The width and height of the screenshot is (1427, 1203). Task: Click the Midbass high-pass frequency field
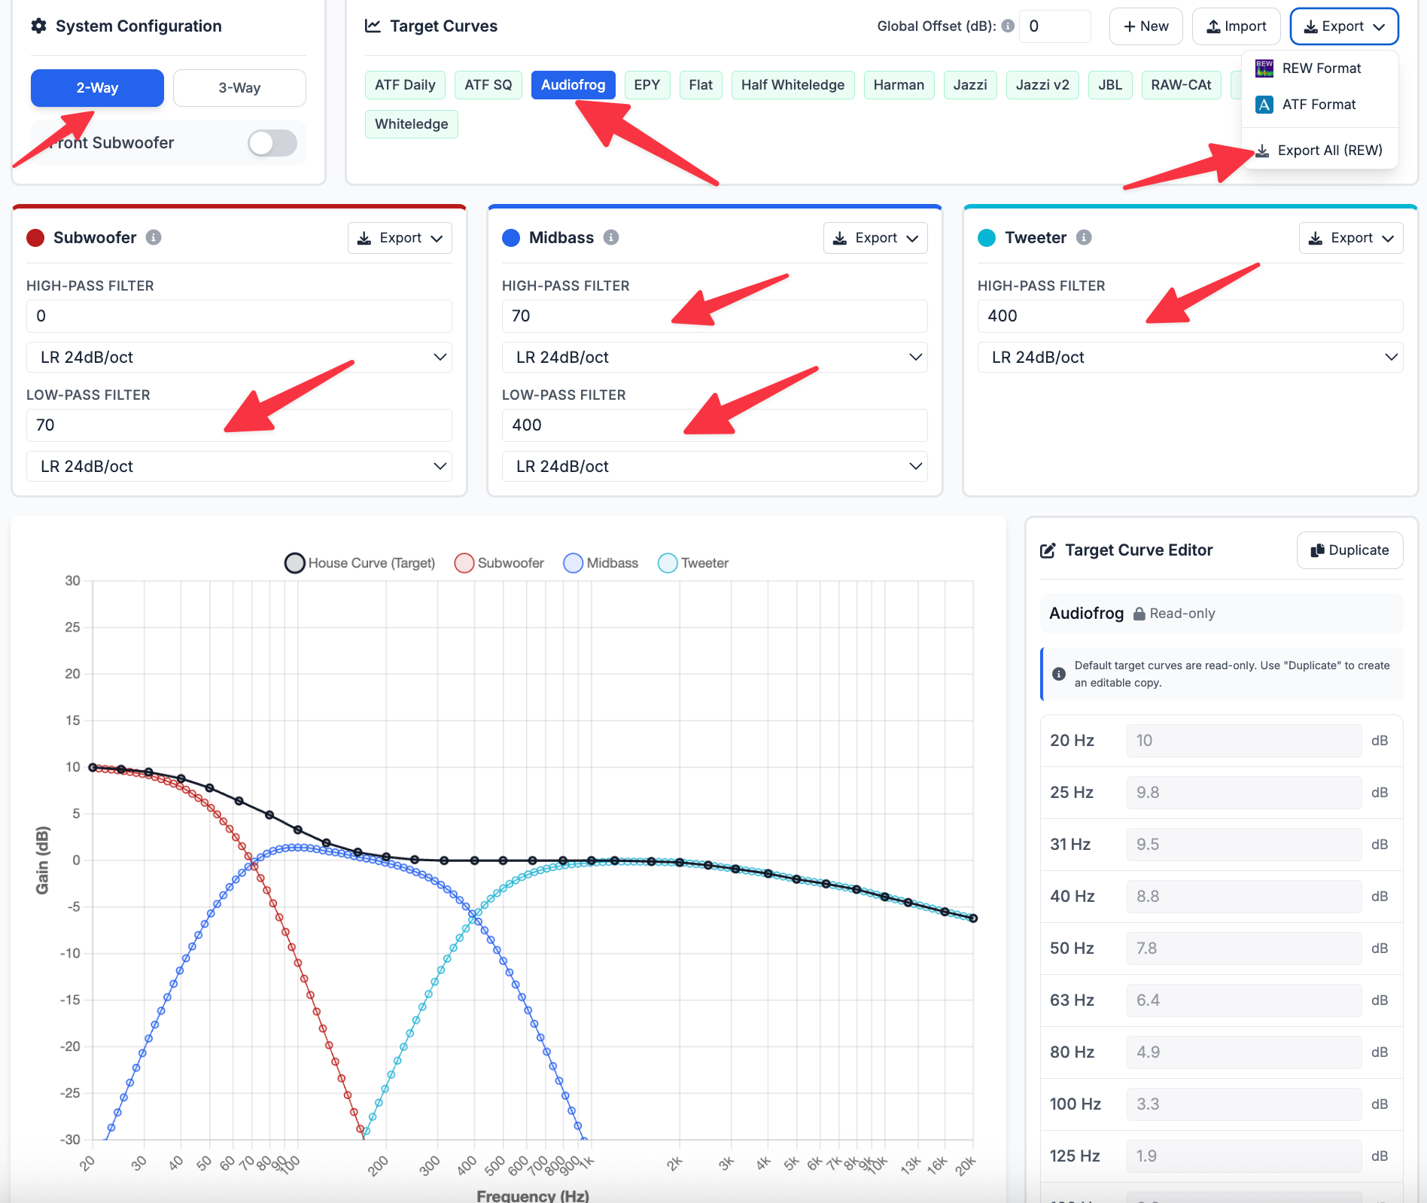point(714,316)
